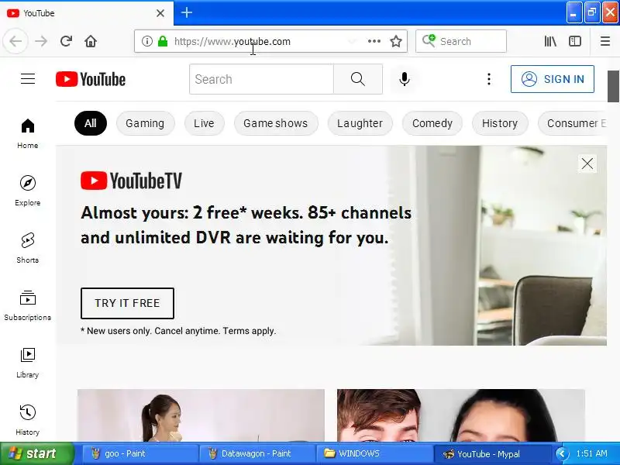Open Shorts in sidebar
Image resolution: width=620 pixels, height=465 pixels.
click(x=28, y=248)
